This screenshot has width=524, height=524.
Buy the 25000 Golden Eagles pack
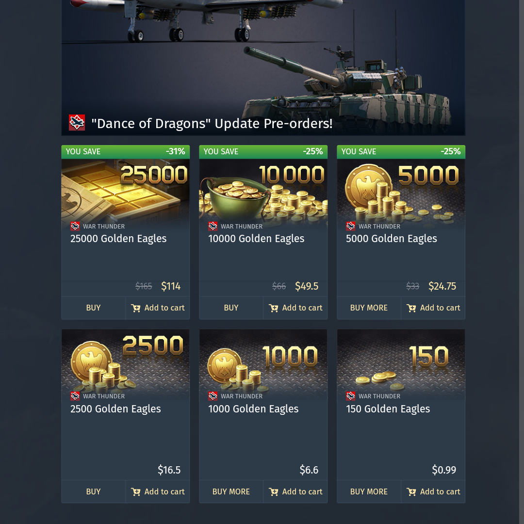point(93,308)
